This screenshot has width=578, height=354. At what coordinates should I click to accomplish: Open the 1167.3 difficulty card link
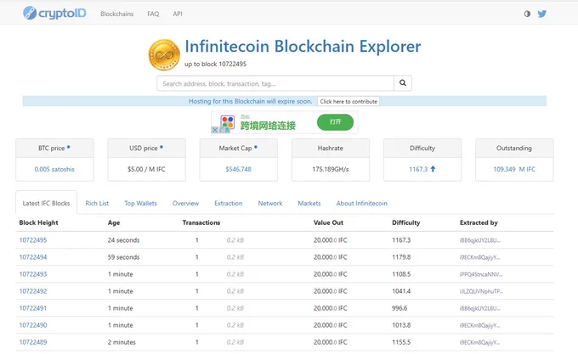pyautogui.click(x=418, y=169)
